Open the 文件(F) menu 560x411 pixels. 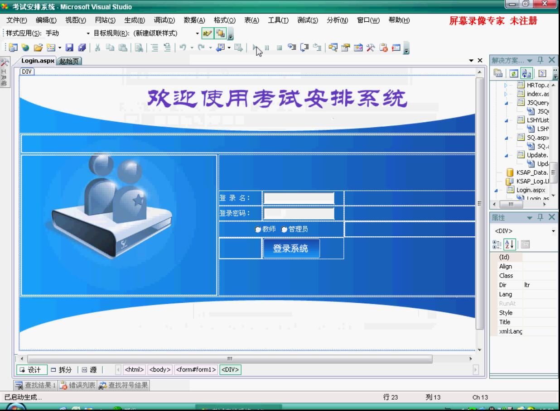point(17,20)
